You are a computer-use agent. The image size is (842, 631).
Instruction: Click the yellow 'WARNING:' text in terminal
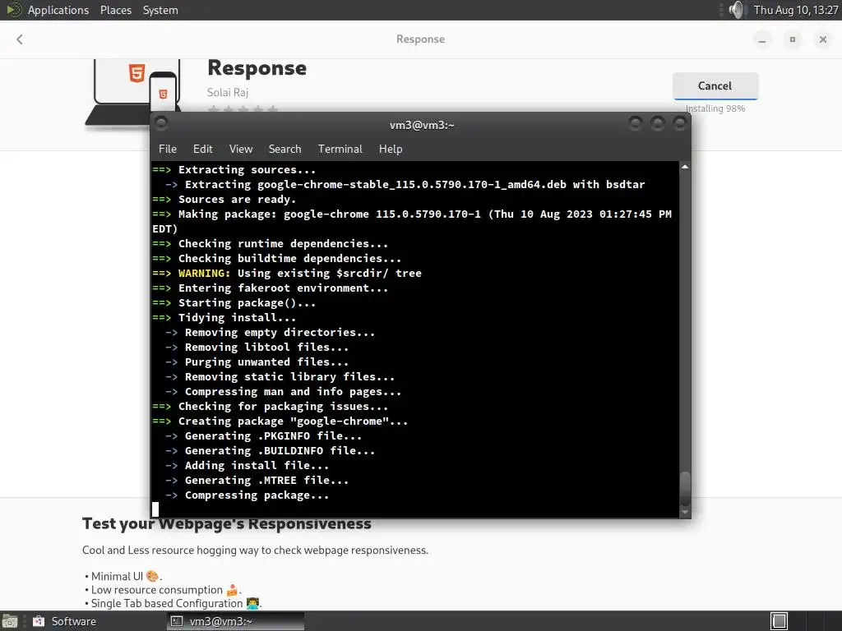coord(204,273)
